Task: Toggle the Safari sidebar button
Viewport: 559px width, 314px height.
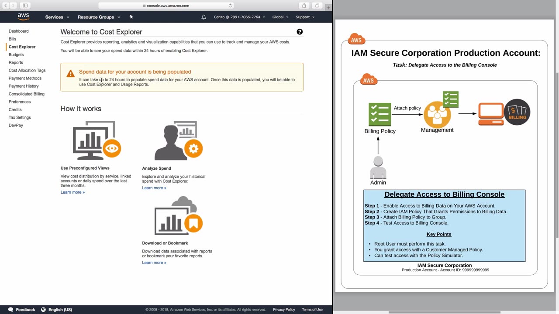Action: 25,6
